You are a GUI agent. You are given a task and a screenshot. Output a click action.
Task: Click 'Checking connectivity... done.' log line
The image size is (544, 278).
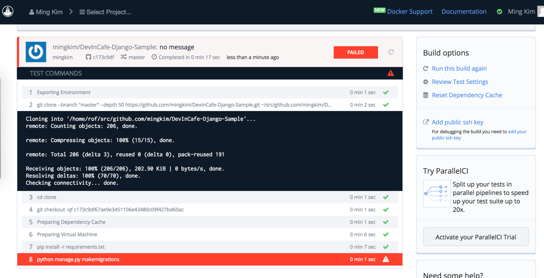72,183
